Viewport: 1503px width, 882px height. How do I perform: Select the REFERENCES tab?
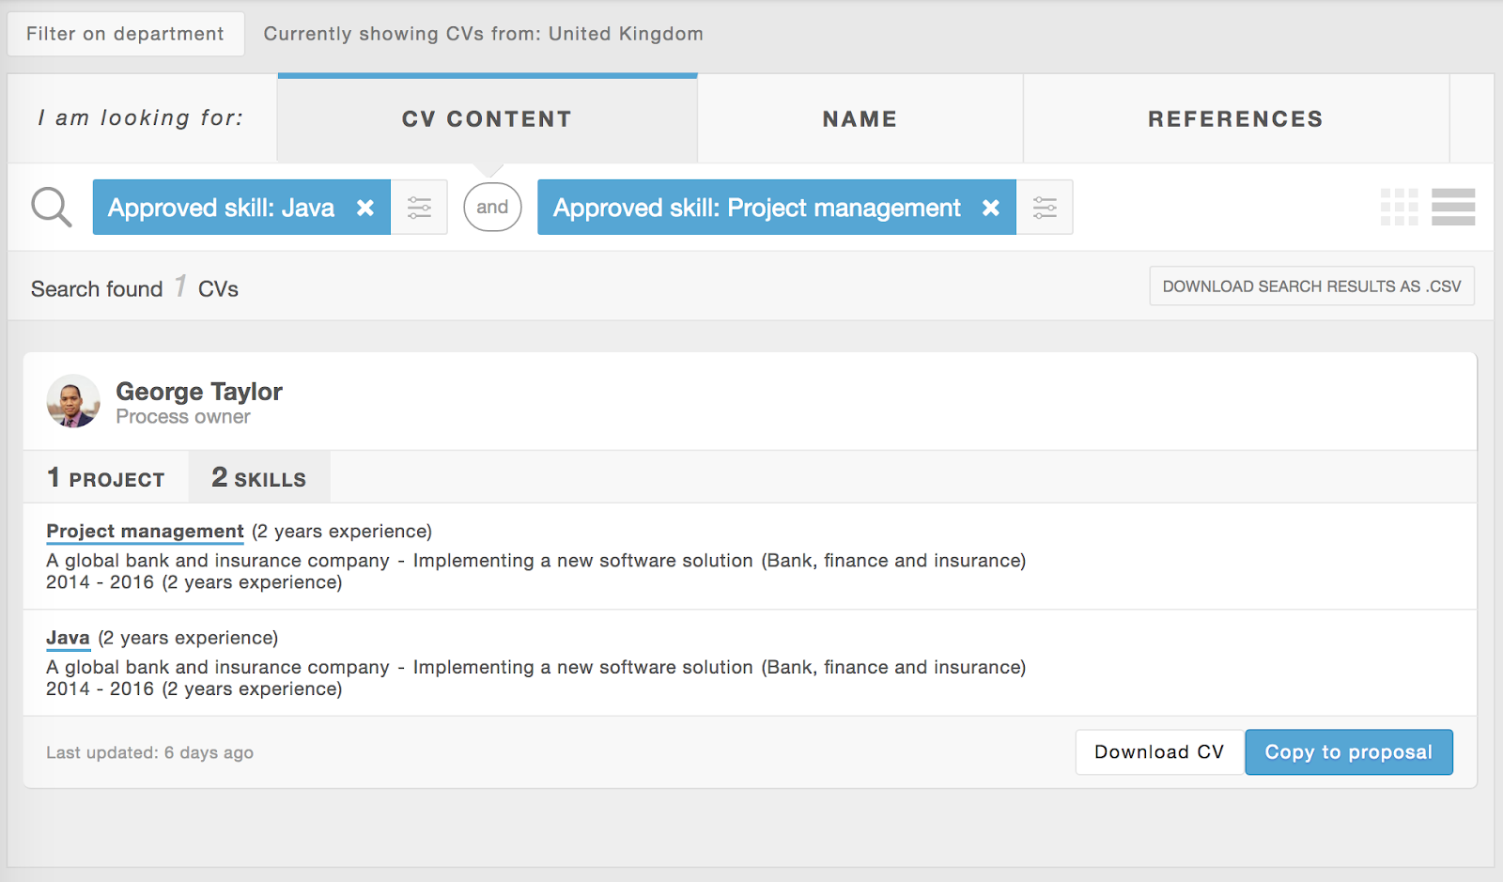[x=1235, y=119]
